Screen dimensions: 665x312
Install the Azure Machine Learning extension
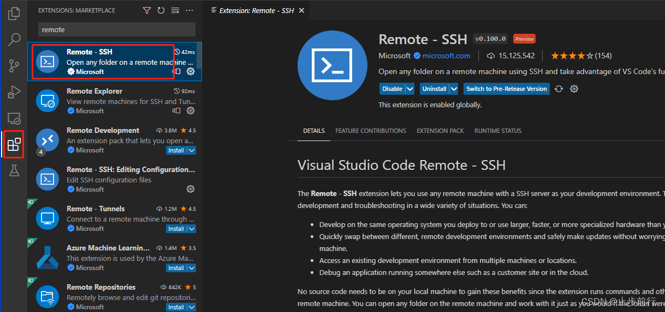tap(176, 268)
